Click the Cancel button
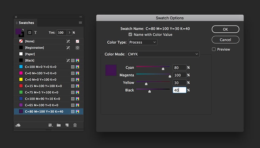This screenshot has width=260, height=148. [225, 40]
